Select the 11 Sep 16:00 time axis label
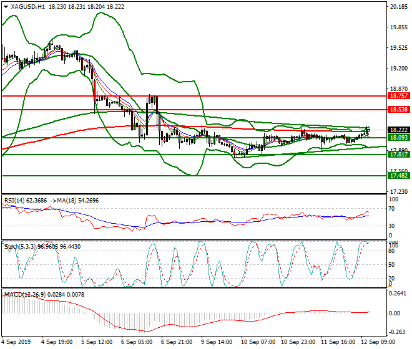The width and height of the screenshot is (412, 349). pos(338,342)
